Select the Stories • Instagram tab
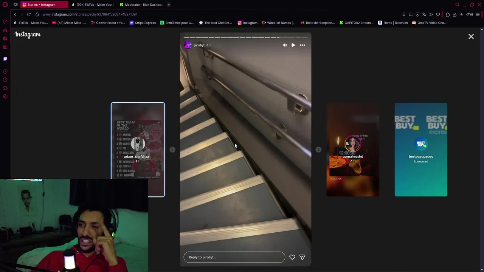This screenshot has width=484, height=272. pyautogui.click(x=44, y=5)
